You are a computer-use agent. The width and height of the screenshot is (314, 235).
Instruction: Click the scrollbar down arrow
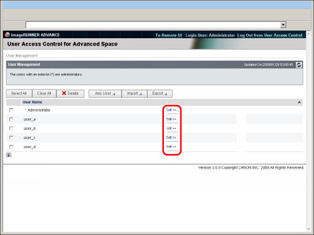[308, 229]
